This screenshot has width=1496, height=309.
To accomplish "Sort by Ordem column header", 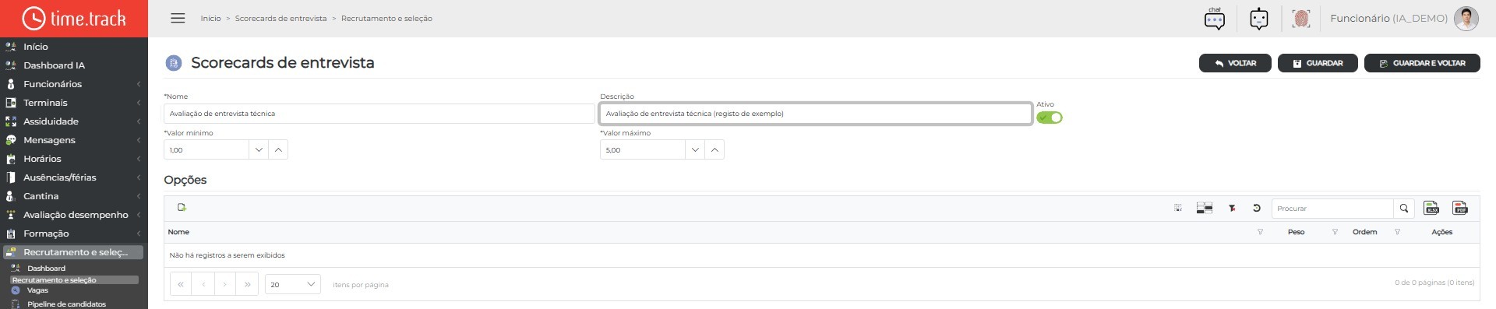I will tap(1364, 232).
